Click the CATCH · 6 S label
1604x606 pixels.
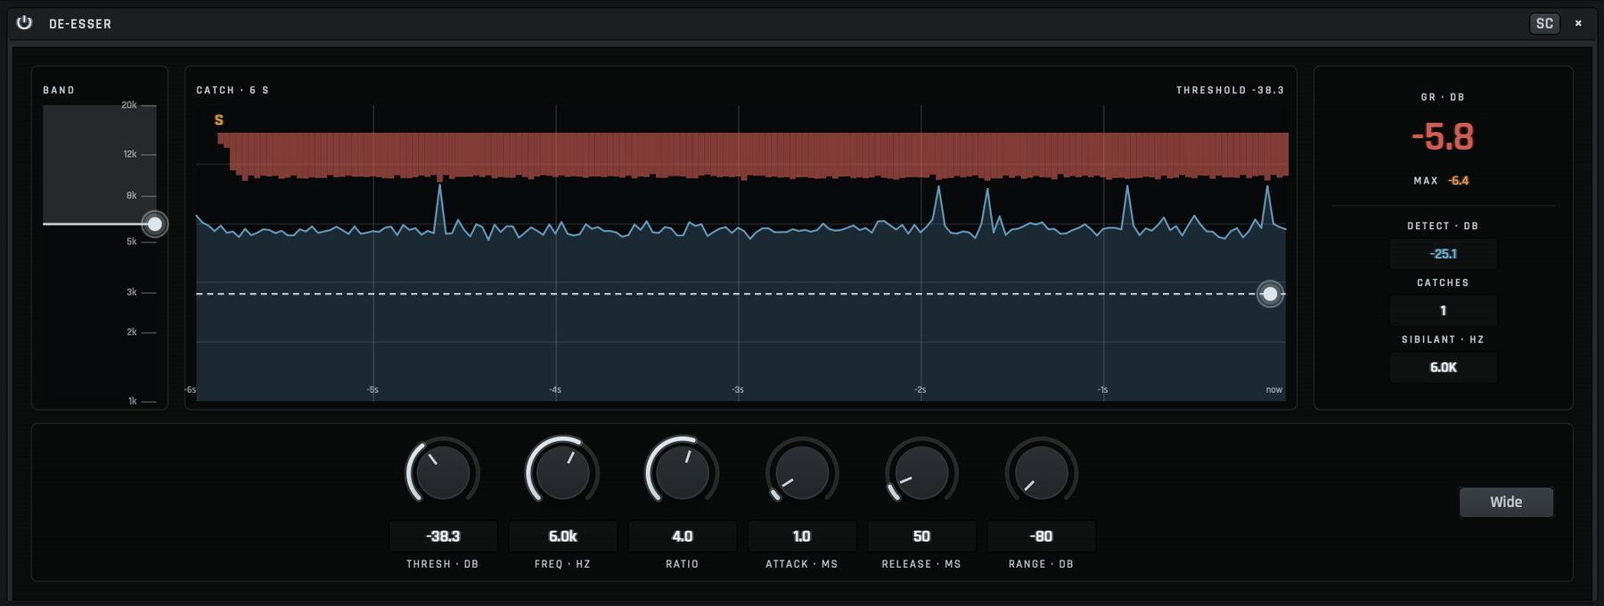[x=233, y=90]
